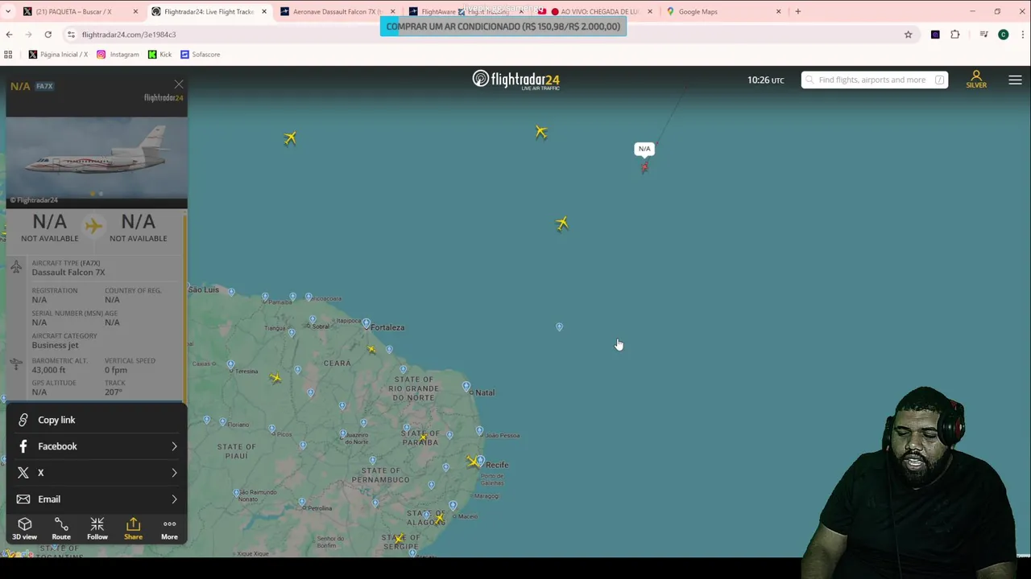Click the Business jet category text
The height and width of the screenshot is (579, 1031).
(55, 345)
